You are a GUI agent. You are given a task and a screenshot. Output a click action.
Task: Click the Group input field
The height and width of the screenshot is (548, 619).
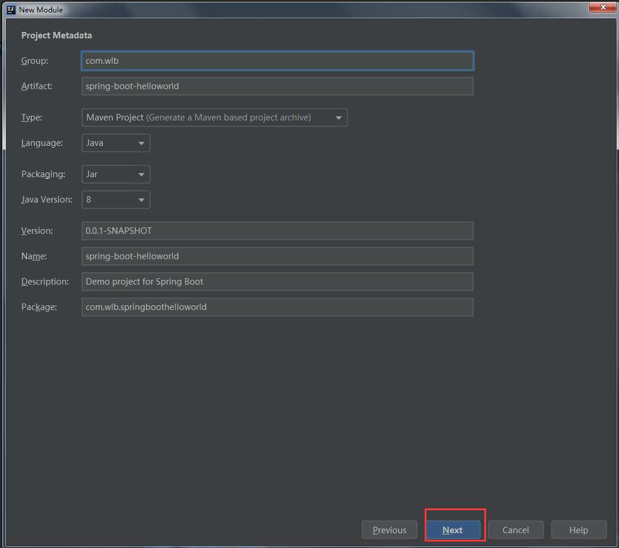(x=277, y=61)
